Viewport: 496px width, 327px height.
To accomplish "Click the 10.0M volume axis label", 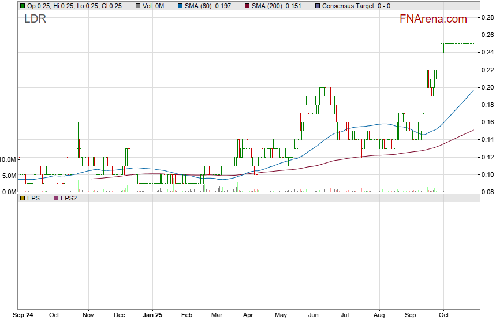I will tap(8, 159).
